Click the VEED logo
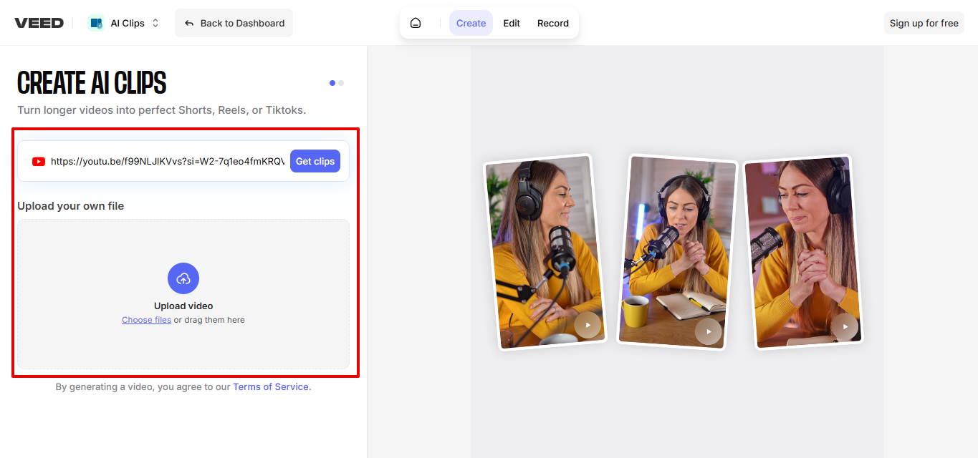 coord(39,23)
